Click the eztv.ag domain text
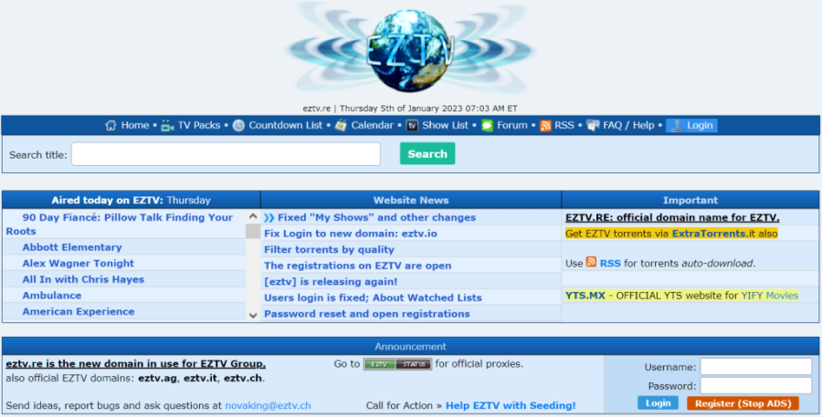 (x=158, y=379)
